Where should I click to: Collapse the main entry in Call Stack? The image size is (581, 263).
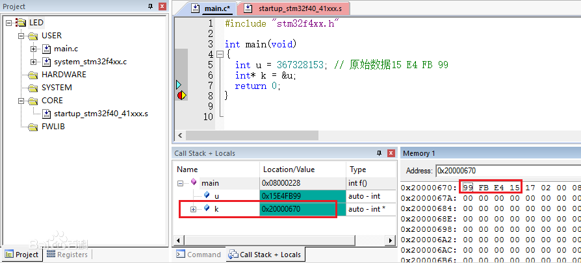(x=181, y=183)
